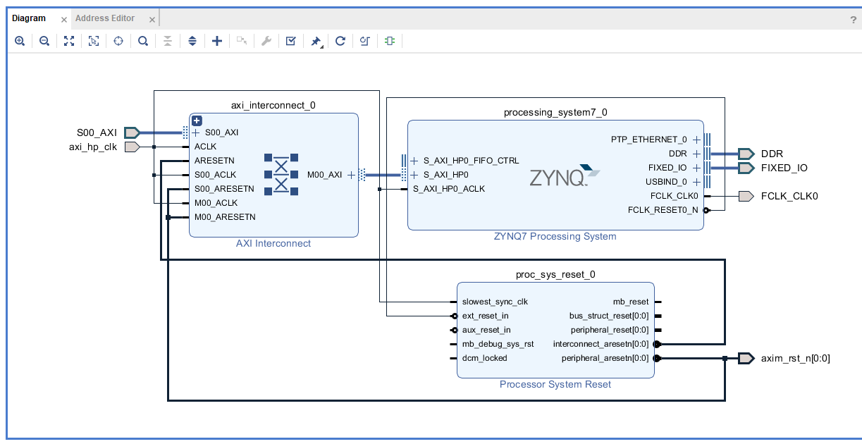The width and height of the screenshot is (862, 444).
Task: Expand the S00_AXI interface pin on interconnect
Action: coord(196,132)
